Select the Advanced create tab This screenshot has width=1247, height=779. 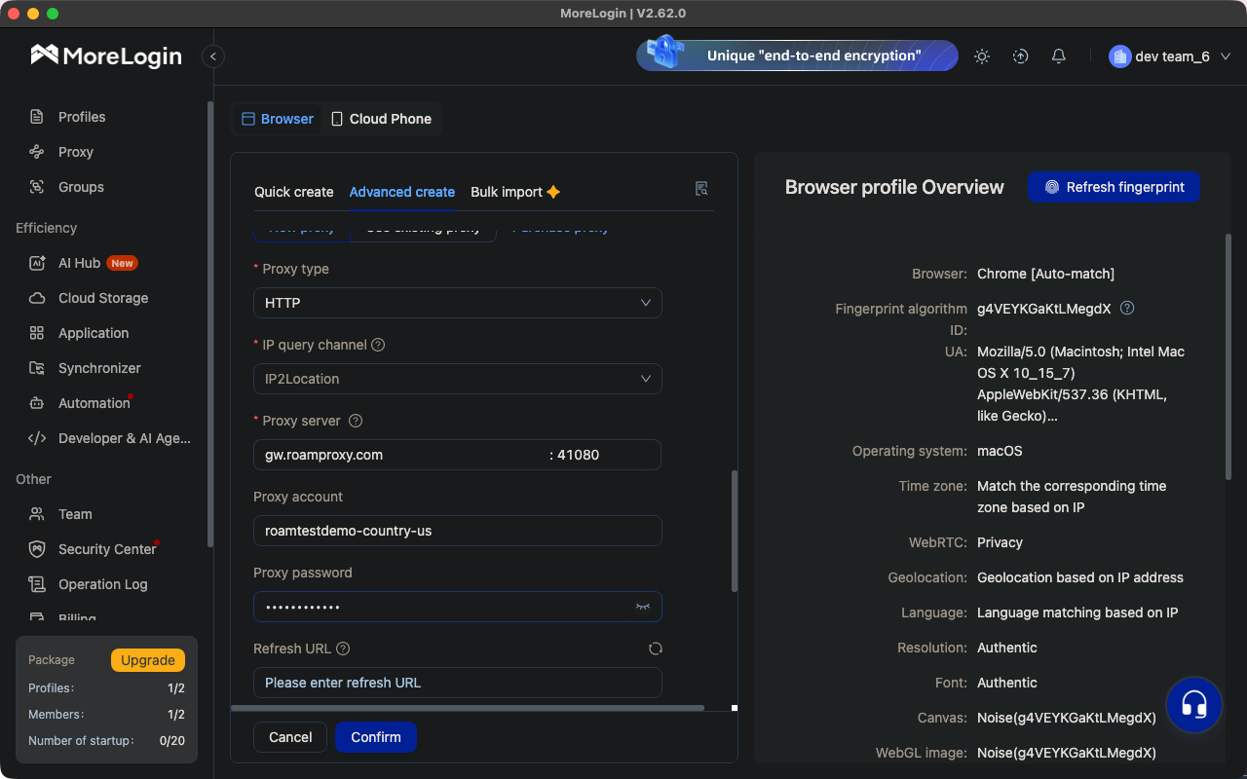click(402, 192)
